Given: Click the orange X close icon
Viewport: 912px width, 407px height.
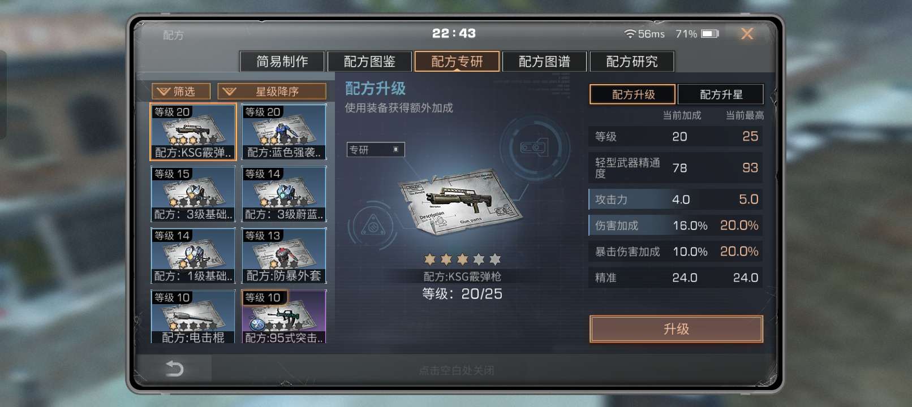Looking at the screenshot, I should point(747,34).
